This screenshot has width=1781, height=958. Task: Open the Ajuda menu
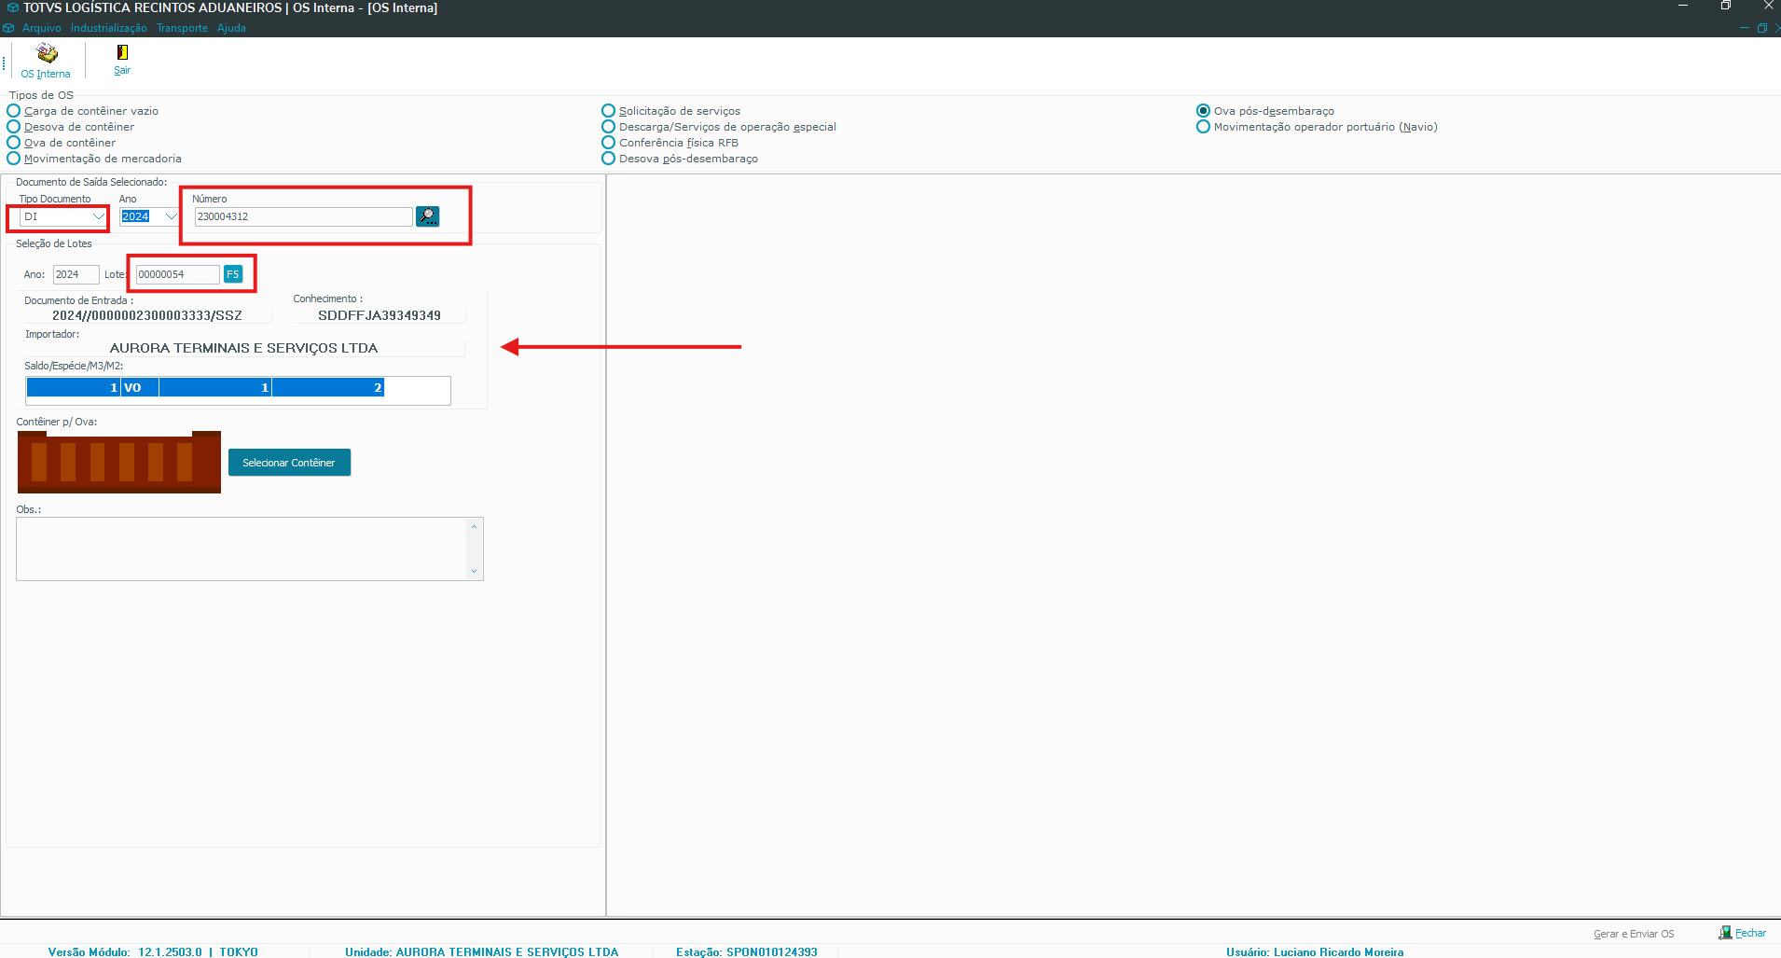pyautogui.click(x=232, y=28)
